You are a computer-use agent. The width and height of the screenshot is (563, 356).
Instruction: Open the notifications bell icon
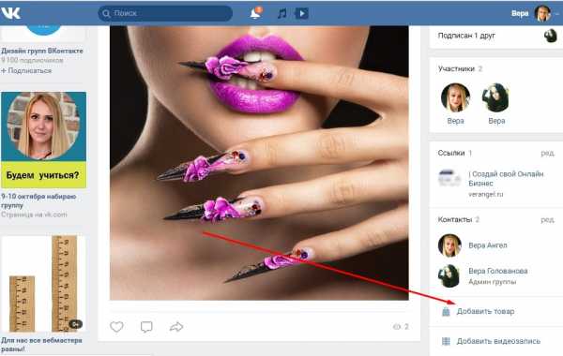tap(255, 13)
